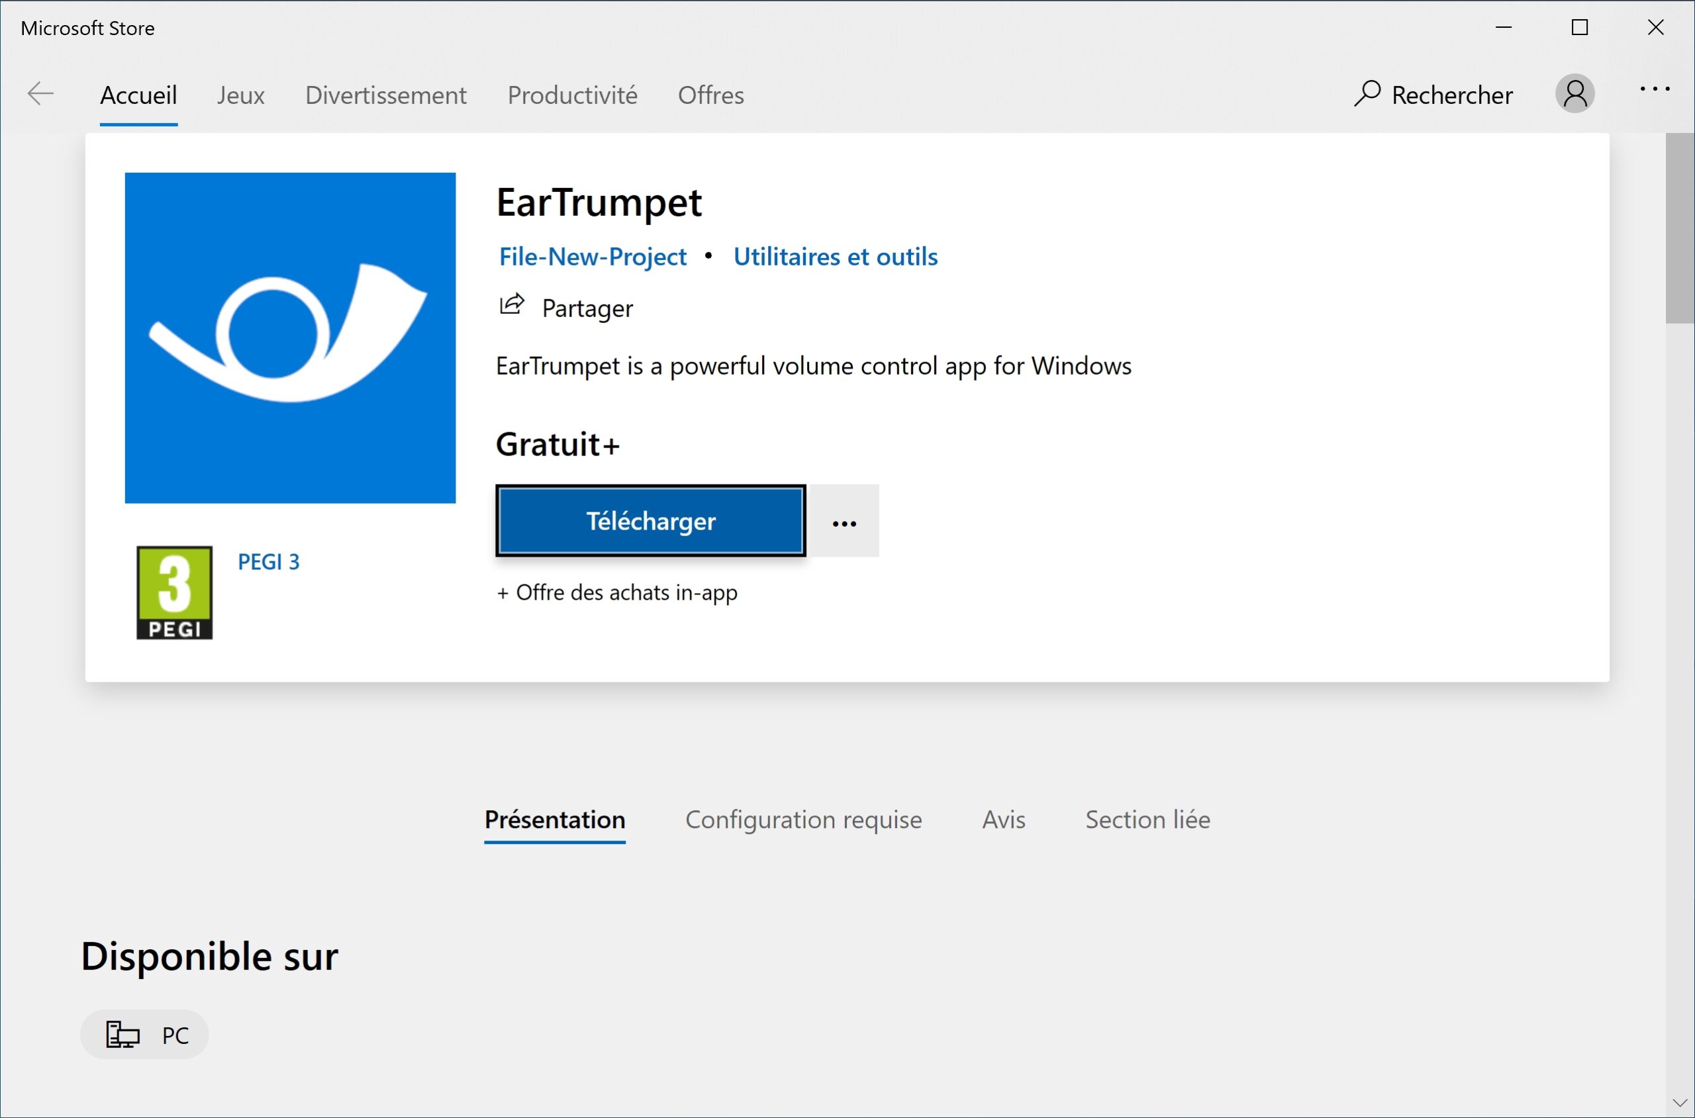Open the search magnifier Rechercher
The image size is (1695, 1118).
(1433, 94)
